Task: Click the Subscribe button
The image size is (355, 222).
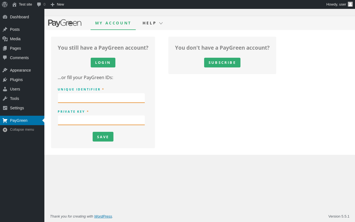Action: coord(222,62)
